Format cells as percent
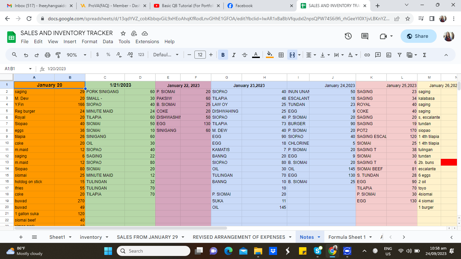The image size is (461, 259). (108, 55)
